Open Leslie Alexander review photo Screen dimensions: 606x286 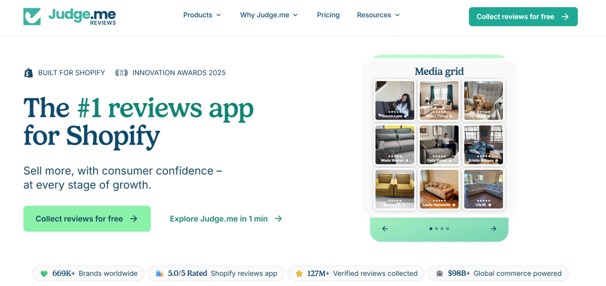click(439, 189)
